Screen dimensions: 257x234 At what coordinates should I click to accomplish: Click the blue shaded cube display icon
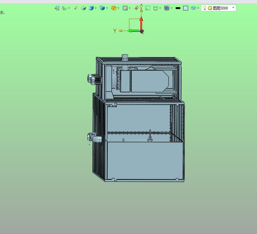[91, 8]
